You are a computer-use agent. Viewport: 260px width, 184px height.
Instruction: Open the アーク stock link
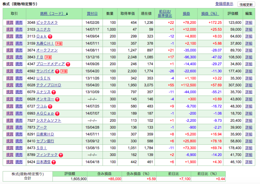(42, 127)
